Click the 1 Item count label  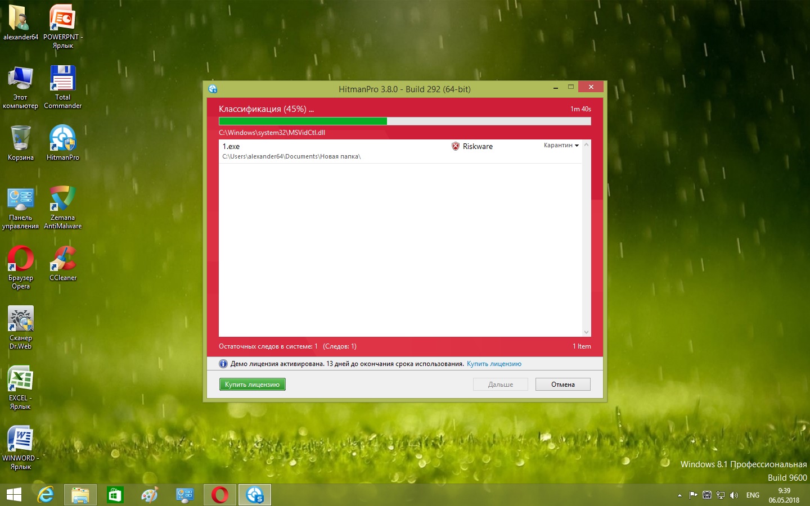(x=582, y=346)
